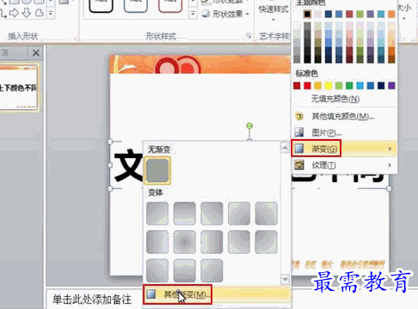Apply first gradient variant in bottom row
Screen dimensions: 418x309
[x=157, y=270]
